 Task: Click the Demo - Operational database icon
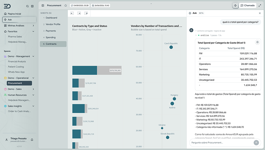pyautogui.click(x=5, y=78)
